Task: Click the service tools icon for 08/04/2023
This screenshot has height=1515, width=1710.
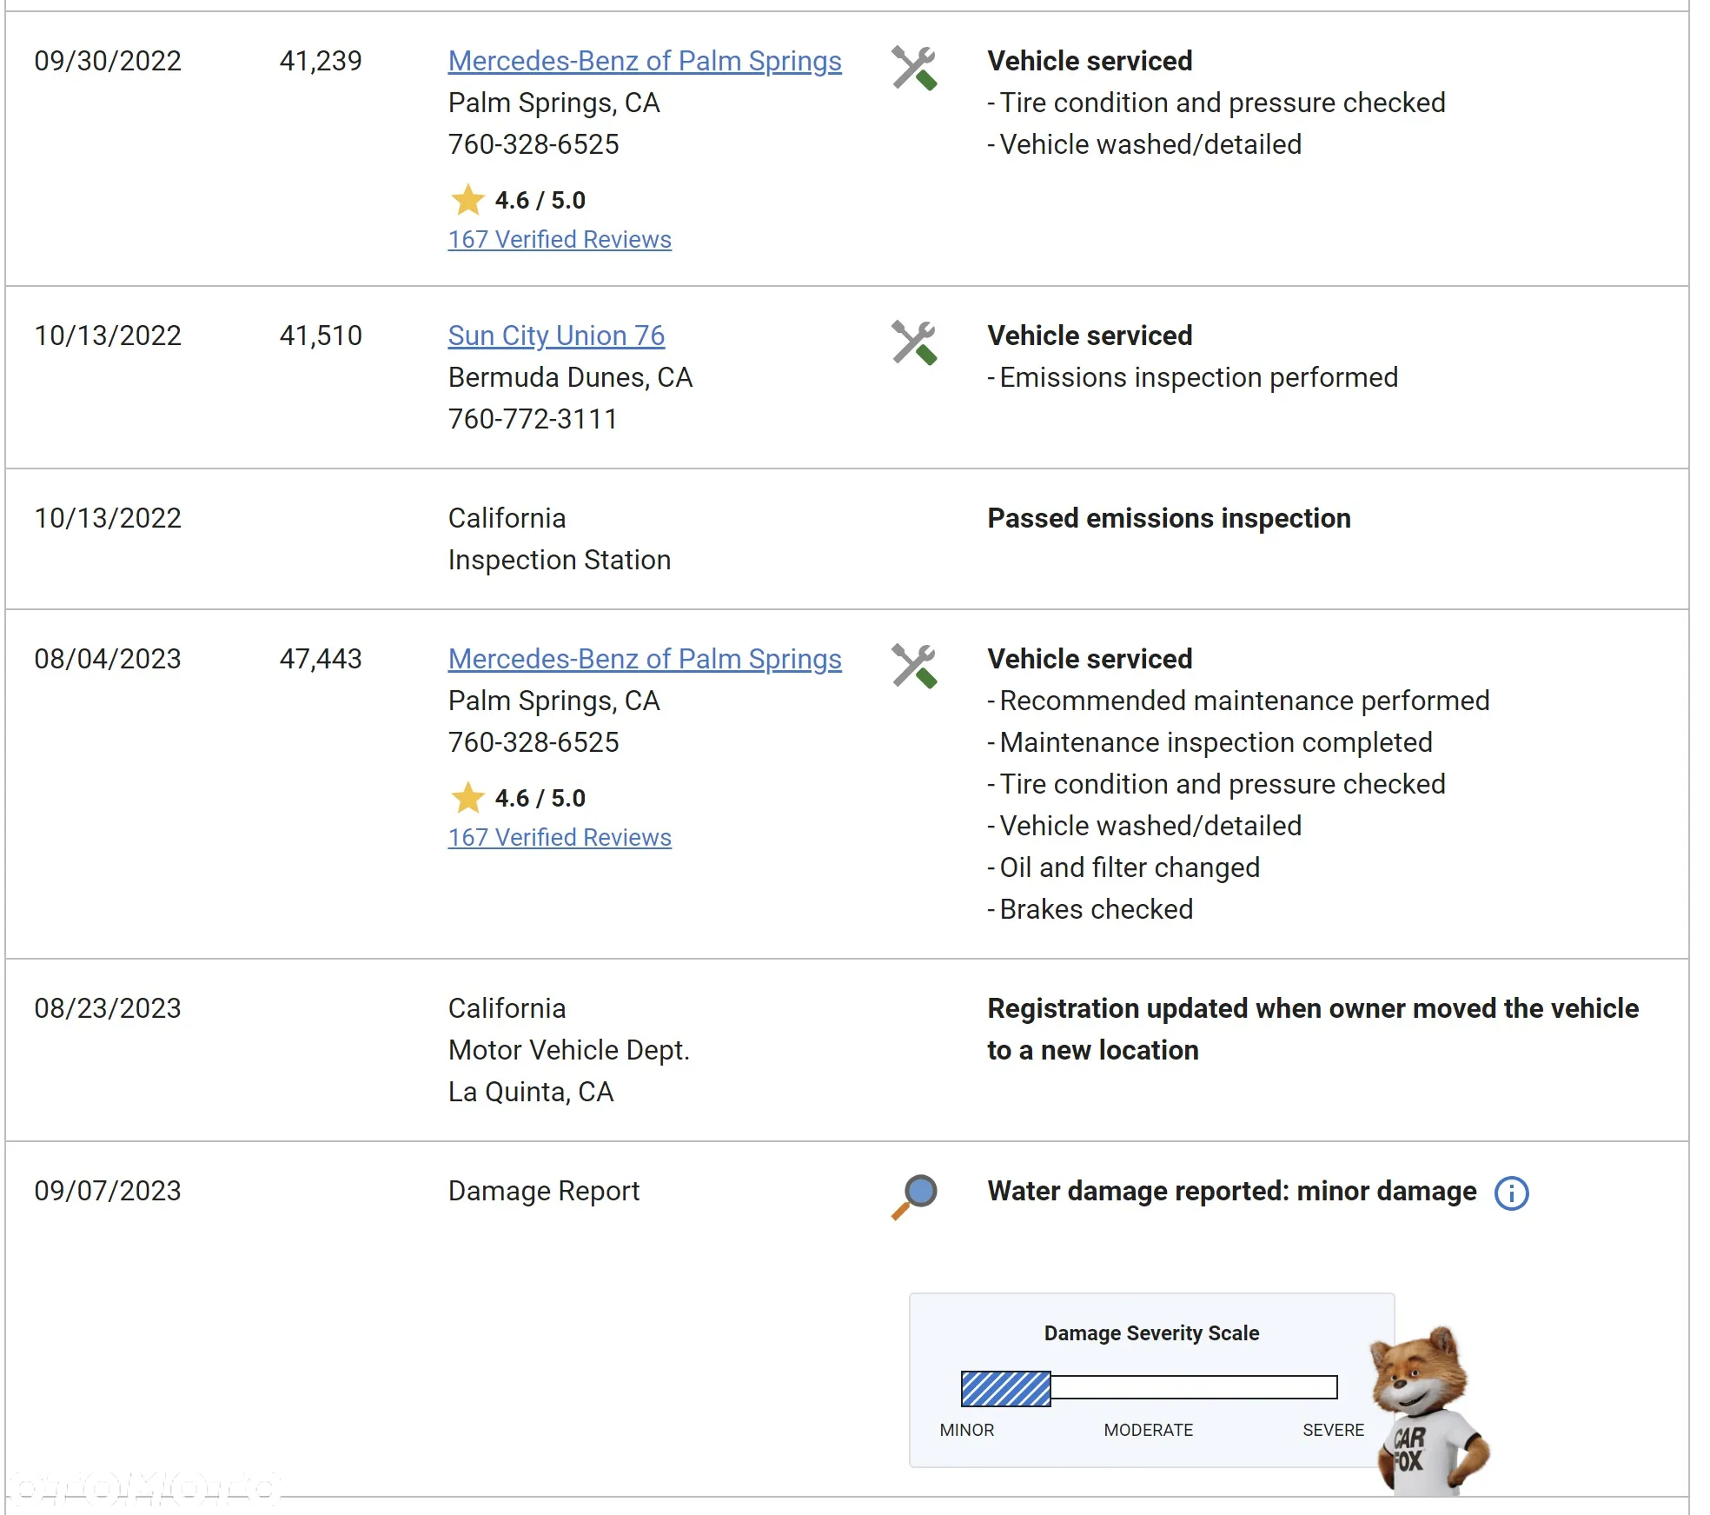Action: click(914, 666)
